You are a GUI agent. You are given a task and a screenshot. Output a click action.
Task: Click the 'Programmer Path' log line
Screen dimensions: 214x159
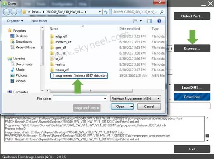pyautogui.click(x=86, y=125)
